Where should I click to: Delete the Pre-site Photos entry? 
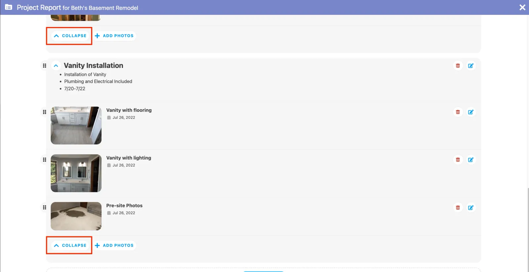[458, 208]
